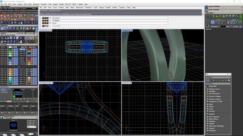This screenshot has width=243, height=136.
Task: Open the Looking Down viewport title dropdown
Action: pyautogui.click(x=51, y=30)
